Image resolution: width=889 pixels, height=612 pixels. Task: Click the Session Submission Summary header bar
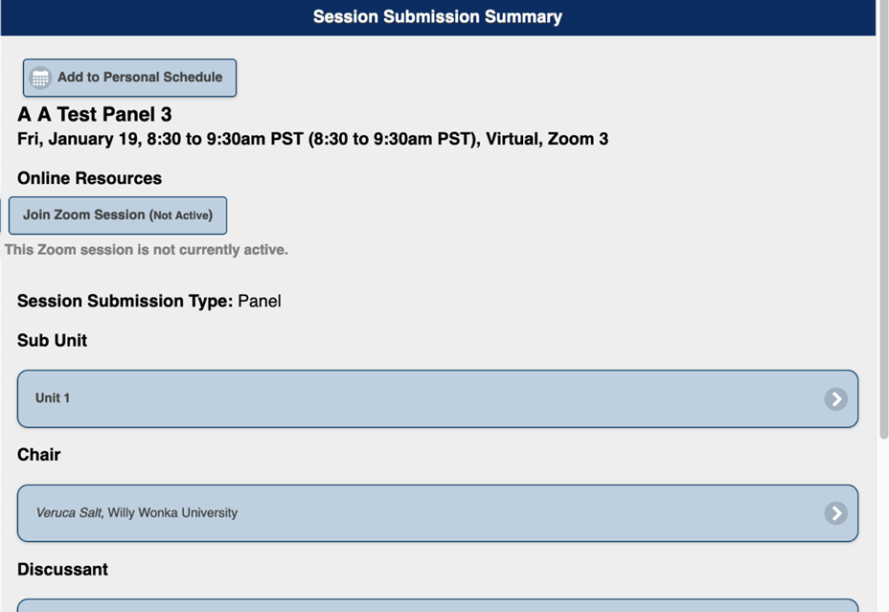pos(437,17)
